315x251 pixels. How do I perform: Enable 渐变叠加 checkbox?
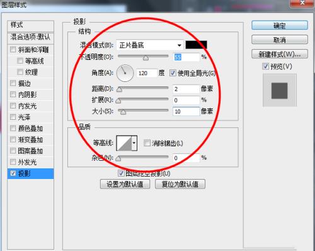13,139
